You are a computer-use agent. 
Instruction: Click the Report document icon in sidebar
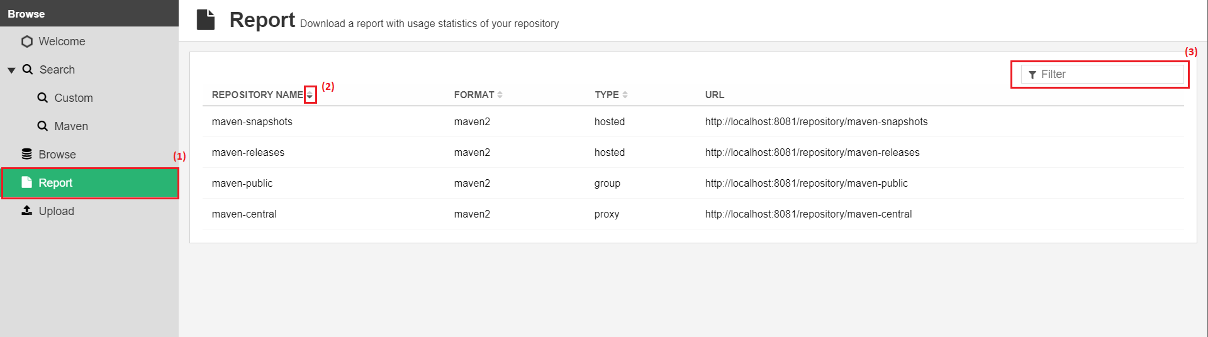coord(26,182)
